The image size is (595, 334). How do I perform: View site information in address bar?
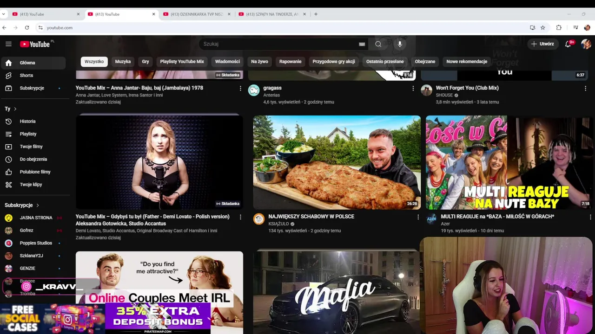click(40, 28)
